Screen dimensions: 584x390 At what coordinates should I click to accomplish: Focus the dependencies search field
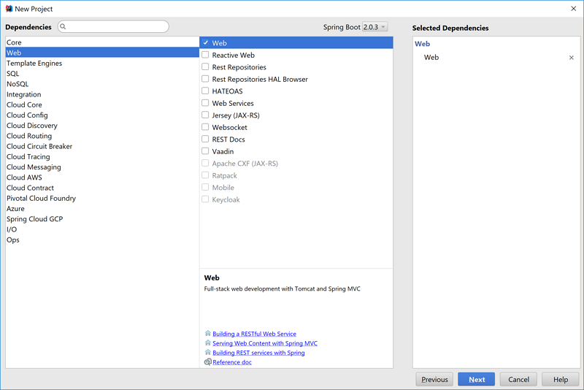113,26
